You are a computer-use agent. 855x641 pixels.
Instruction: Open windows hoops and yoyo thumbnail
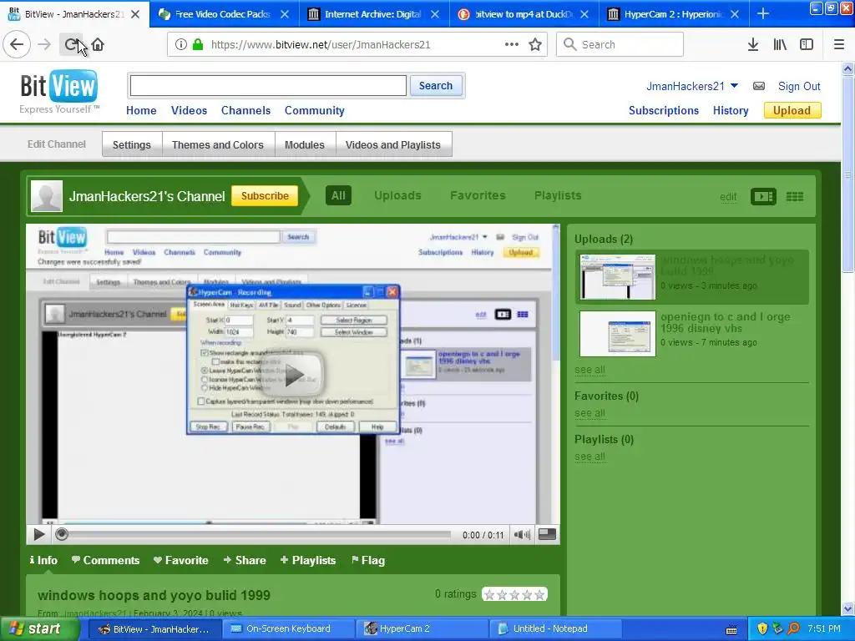click(x=617, y=277)
